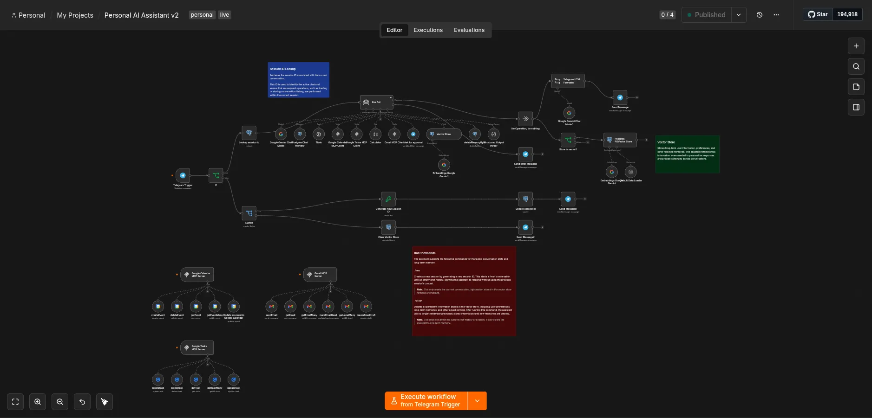Open the Think tool node
This screenshot has height=418, width=872.
coord(319,134)
